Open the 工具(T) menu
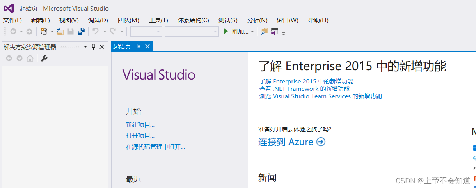Viewport: 476px width, 188px height. (158, 20)
